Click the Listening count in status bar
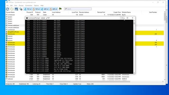169x95 pixels. tap(36, 84)
